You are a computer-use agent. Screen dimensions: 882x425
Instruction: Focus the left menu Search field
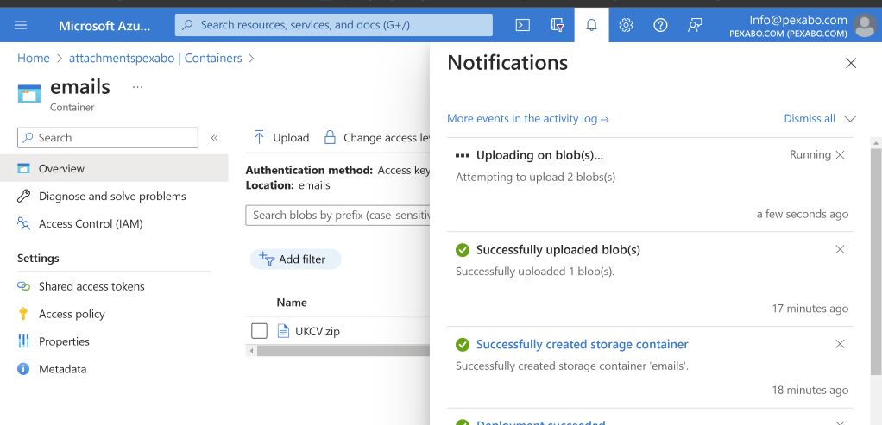click(x=107, y=138)
